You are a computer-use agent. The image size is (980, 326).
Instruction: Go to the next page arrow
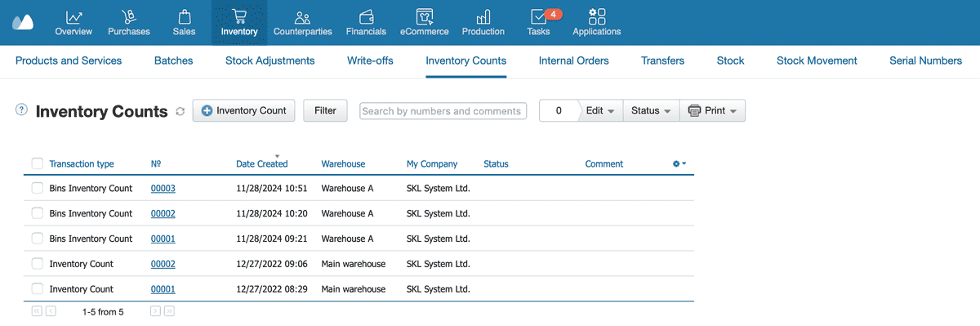[x=155, y=311]
